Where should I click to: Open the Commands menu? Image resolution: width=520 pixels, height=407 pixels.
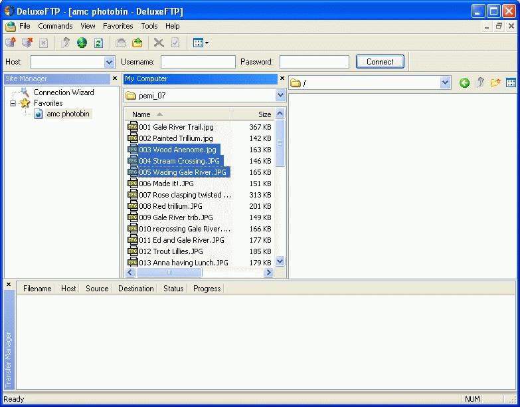(x=55, y=26)
